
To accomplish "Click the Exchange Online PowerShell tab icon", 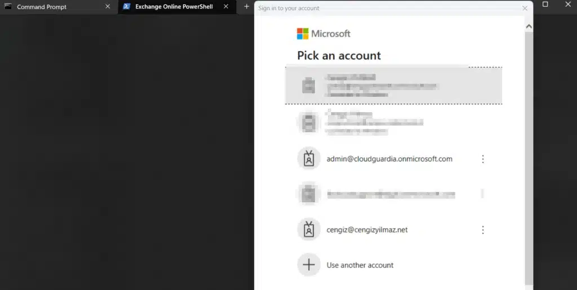I will 127,7.
